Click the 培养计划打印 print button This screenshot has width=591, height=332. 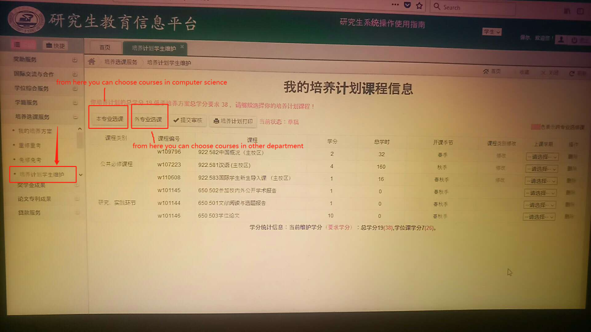[233, 121]
